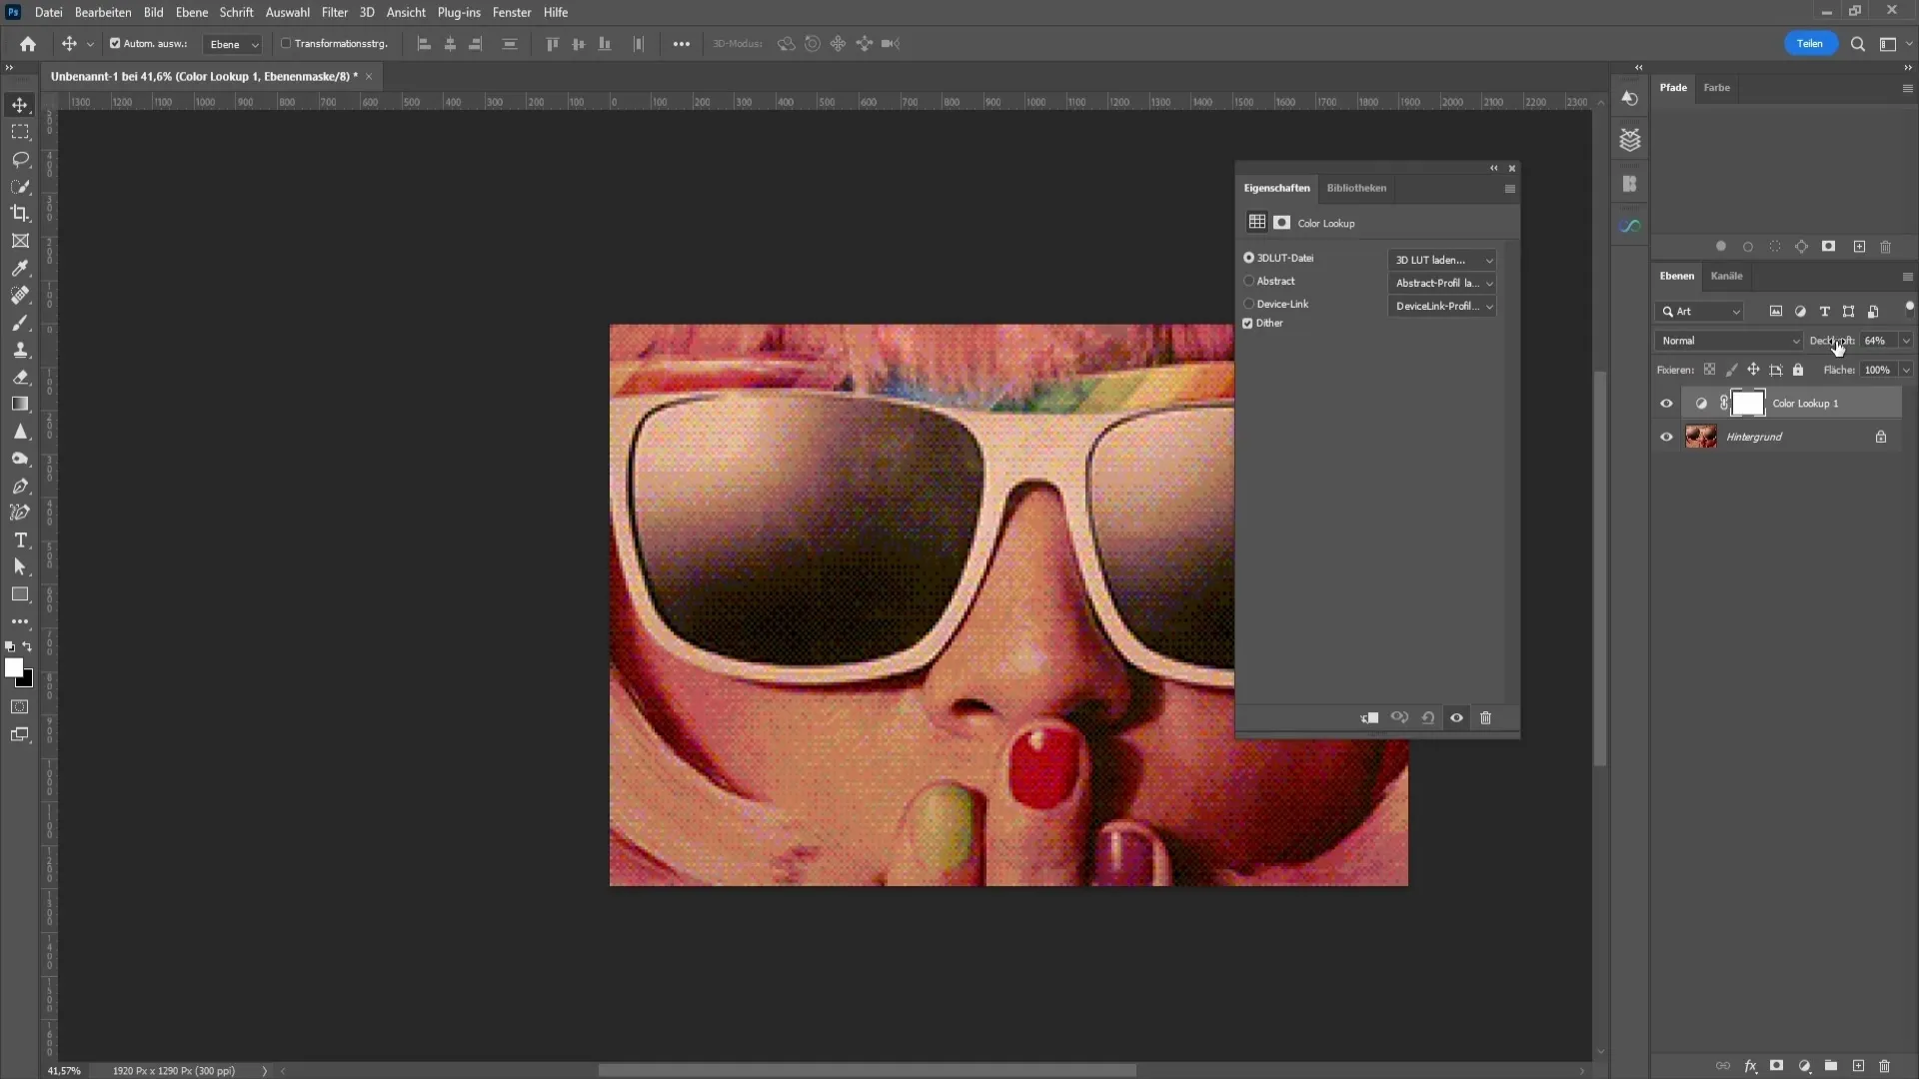Click the Refresh/Reset adjustment icon
1919x1079 pixels.
tap(1428, 716)
